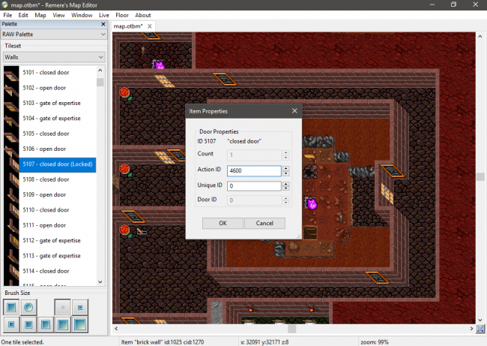Open the Window menu
The height and width of the screenshot is (346, 487).
pyautogui.click(x=82, y=15)
